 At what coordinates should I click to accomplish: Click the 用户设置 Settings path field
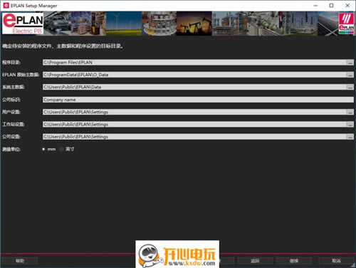pyautogui.click(x=194, y=112)
